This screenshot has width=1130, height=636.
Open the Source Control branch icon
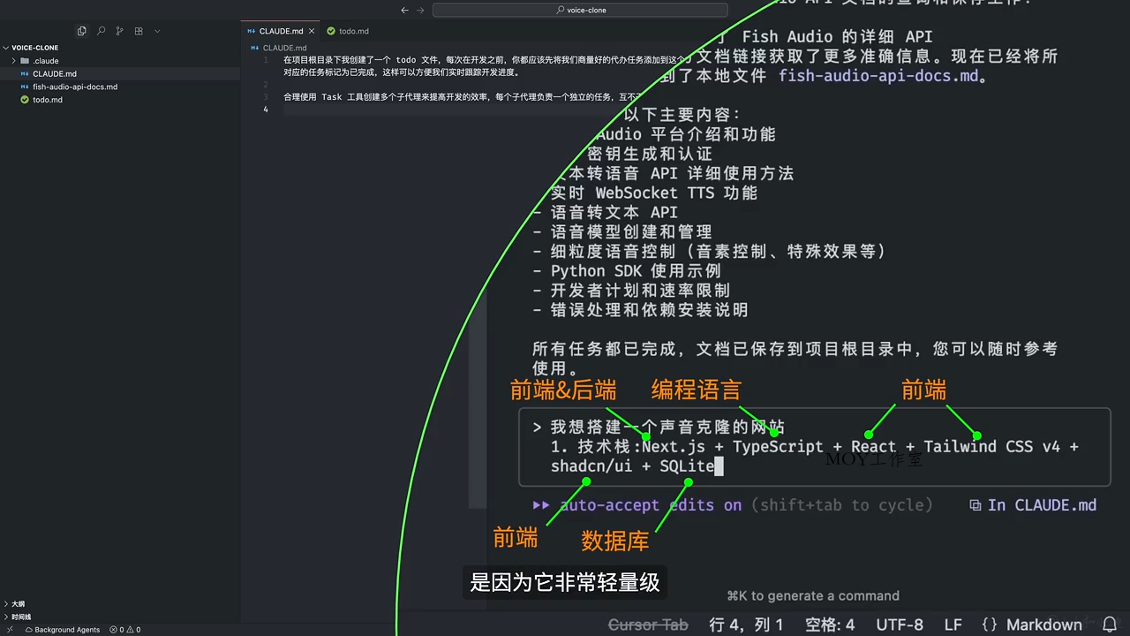click(x=119, y=31)
